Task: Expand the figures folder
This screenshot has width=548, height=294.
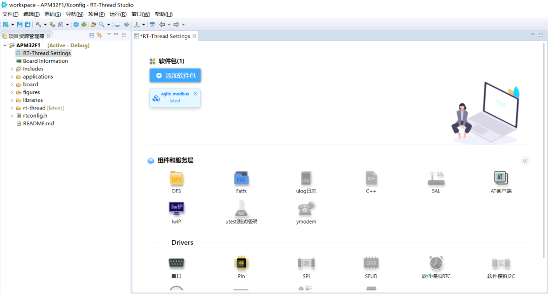Action: (12, 93)
